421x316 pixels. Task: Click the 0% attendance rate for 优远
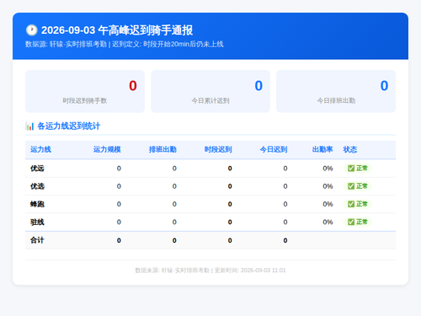328,169
